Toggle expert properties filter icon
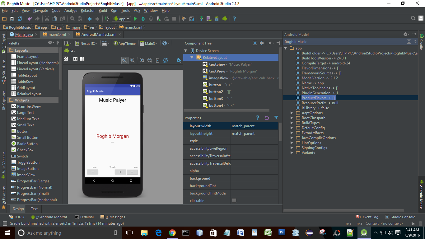425x239 pixels. tap(276, 118)
